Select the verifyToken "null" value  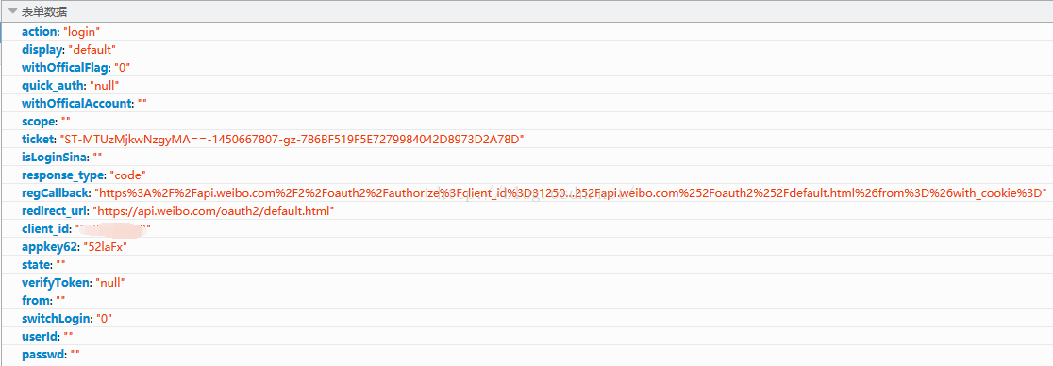click(x=110, y=283)
